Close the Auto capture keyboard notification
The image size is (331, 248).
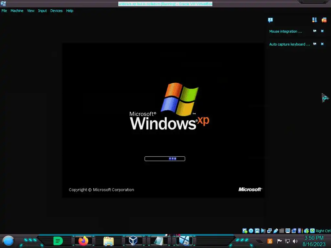click(322, 44)
